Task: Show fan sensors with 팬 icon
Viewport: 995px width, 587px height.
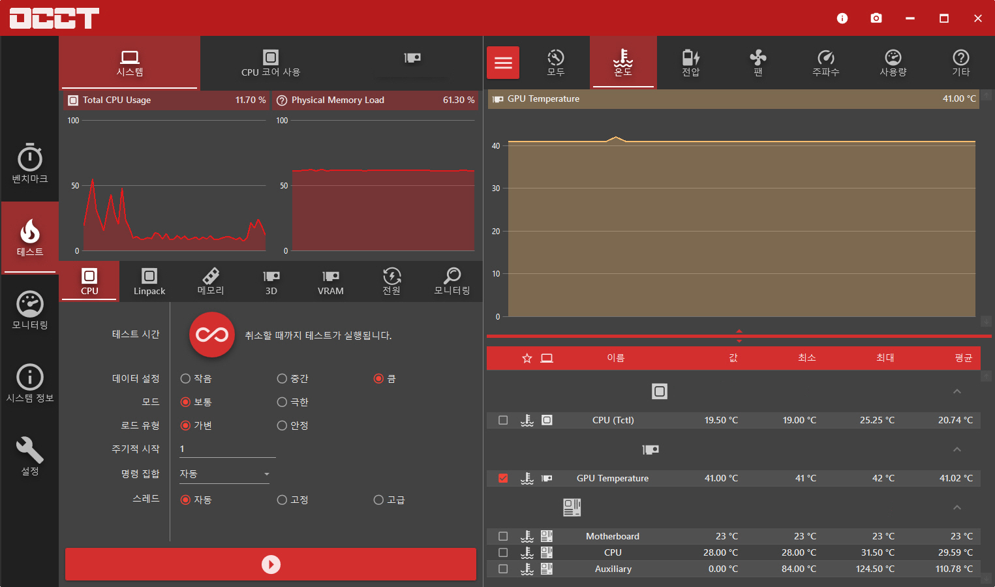Action: point(758,63)
